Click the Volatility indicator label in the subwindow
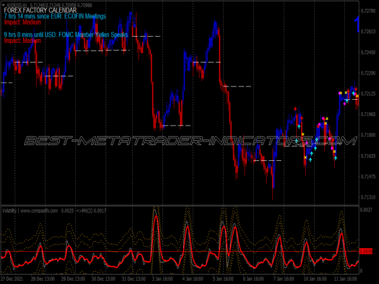379x284 pixels. pyautogui.click(x=54, y=211)
